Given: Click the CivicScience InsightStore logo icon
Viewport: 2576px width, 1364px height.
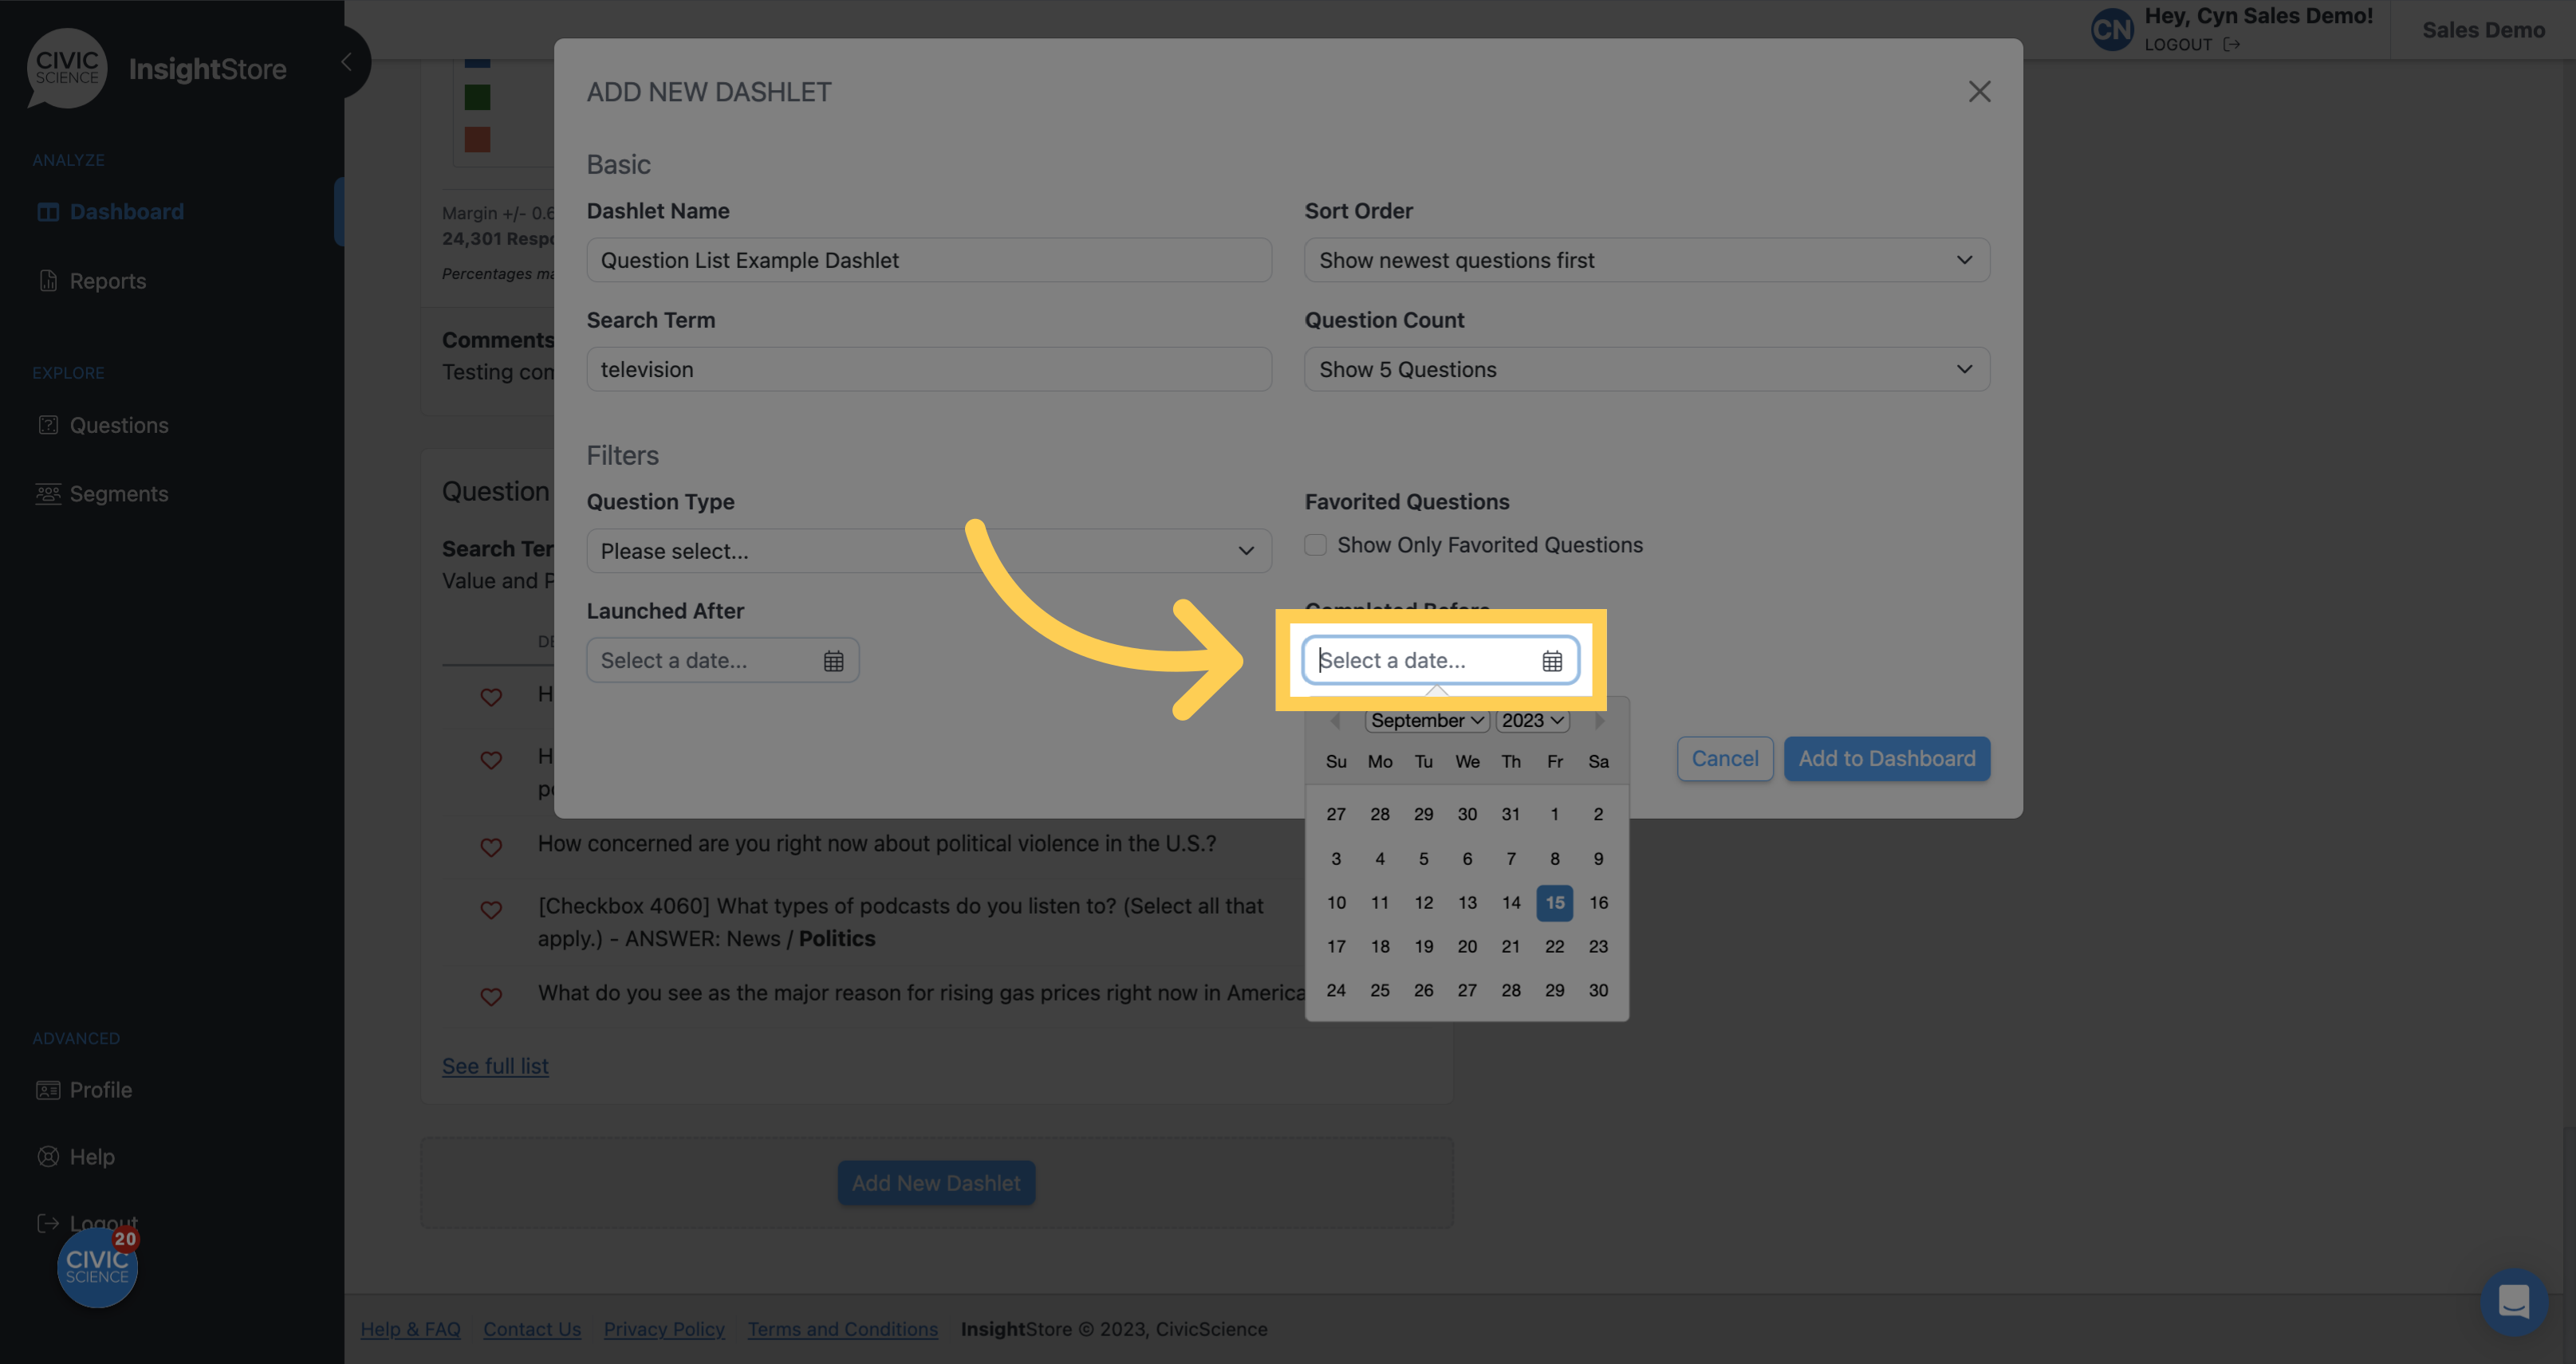Looking at the screenshot, I should [x=66, y=65].
